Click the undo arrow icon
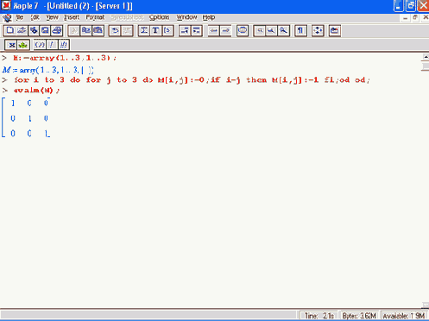The width and height of the screenshot is (429, 321). click(x=115, y=30)
